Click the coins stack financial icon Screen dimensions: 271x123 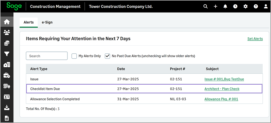point(7,43)
